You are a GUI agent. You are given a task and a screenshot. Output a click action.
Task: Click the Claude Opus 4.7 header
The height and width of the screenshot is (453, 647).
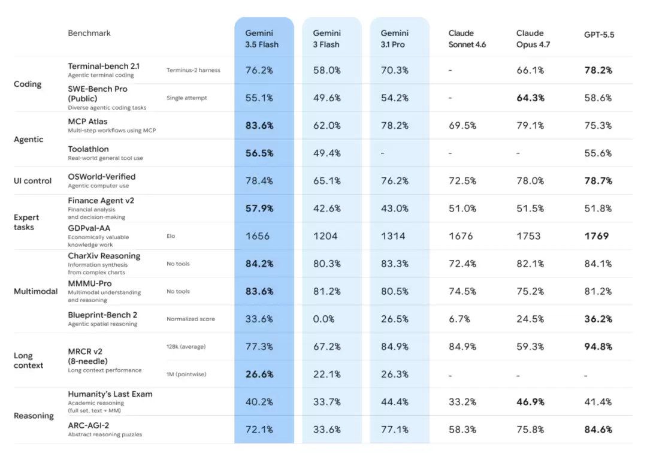click(533, 39)
